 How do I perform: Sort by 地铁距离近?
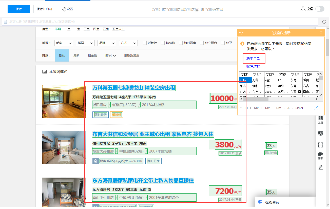click(132, 55)
